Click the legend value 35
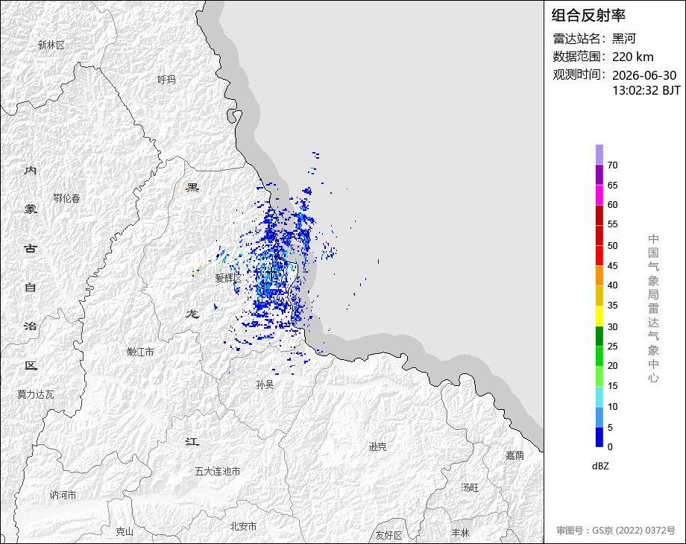The width and height of the screenshot is (686, 544). (x=612, y=306)
